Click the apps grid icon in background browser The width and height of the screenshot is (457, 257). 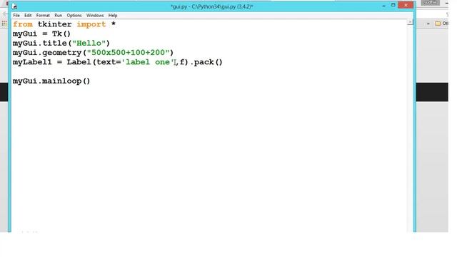click(x=4, y=24)
